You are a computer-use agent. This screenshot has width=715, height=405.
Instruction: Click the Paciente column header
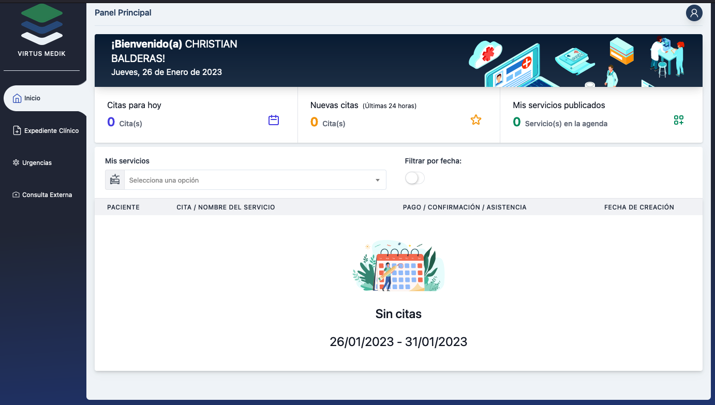pos(123,207)
